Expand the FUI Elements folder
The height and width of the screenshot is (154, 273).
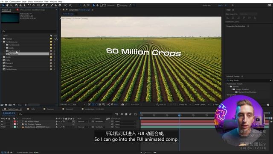(5, 45)
